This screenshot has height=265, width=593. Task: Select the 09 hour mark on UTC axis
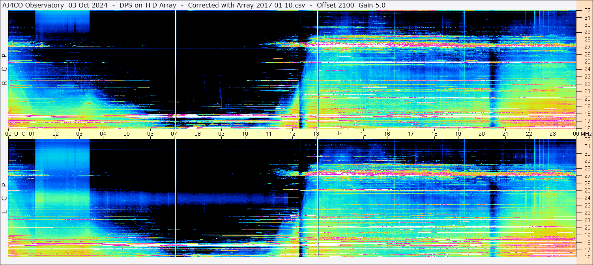pyautogui.click(x=221, y=134)
